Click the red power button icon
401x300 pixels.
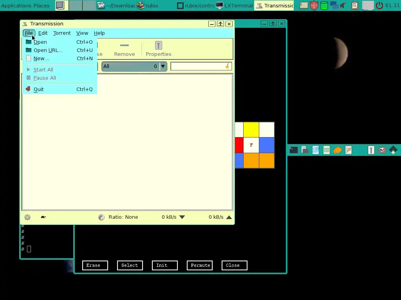[x=379, y=5]
